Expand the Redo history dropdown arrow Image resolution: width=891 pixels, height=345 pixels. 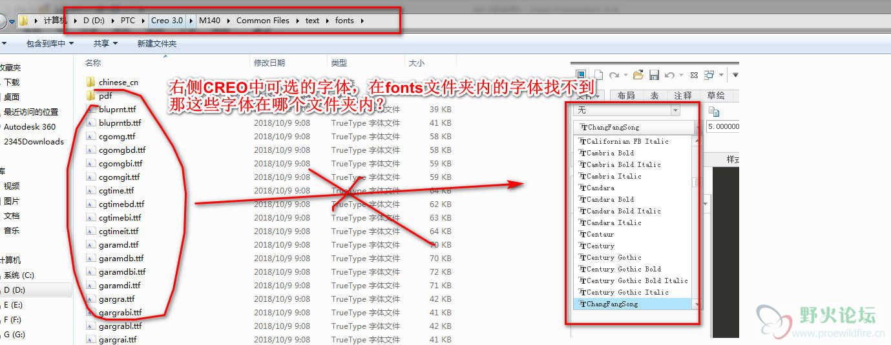click(x=625, y=75)
